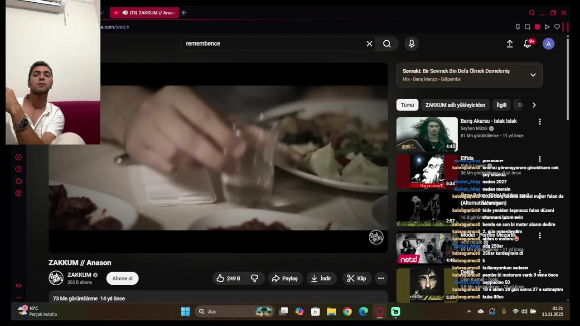Open Barış Akarsu - Islak Islak video title
Viewport: 580px width, 326px height.
[x=488, y=121]
